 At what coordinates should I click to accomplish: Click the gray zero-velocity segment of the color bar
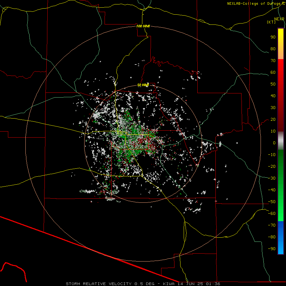(x=281, y=141)
